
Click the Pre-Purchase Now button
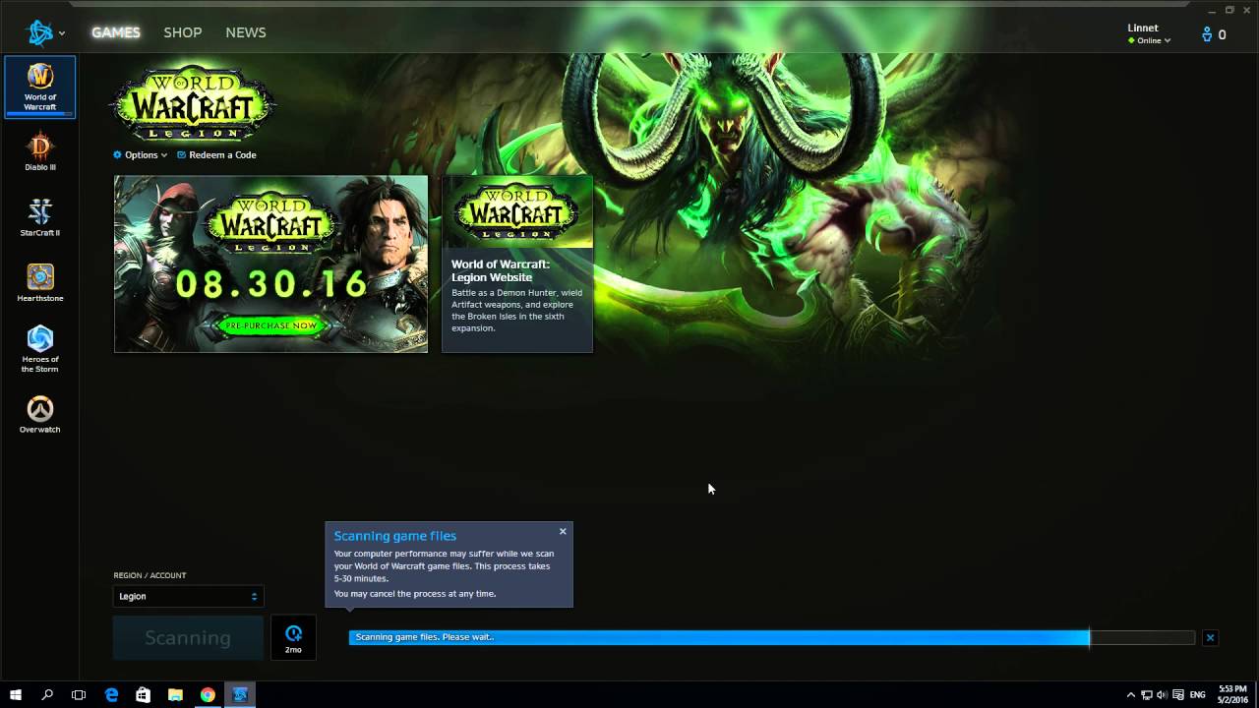tap(270, 325)
